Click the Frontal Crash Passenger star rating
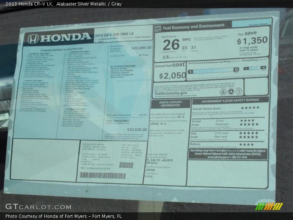293x220 pixels. pyautogui.click(x=249, y=124)
